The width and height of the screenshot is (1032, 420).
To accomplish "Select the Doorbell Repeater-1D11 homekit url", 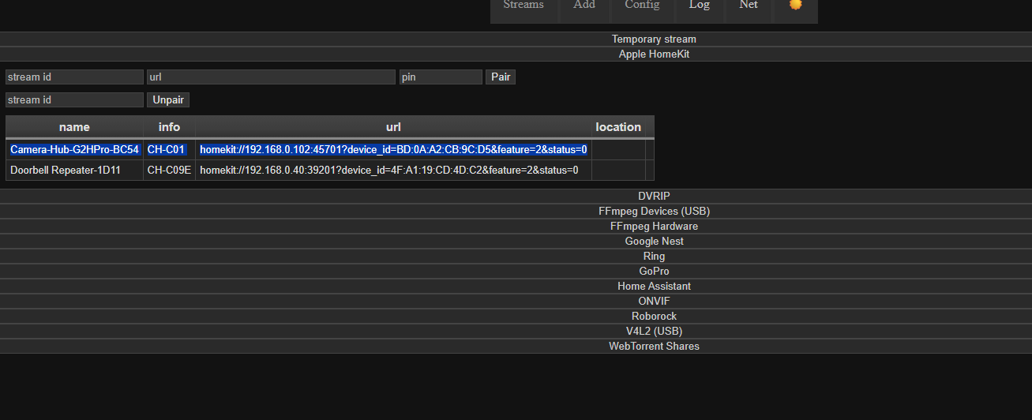I will click(x=393, y=171).
